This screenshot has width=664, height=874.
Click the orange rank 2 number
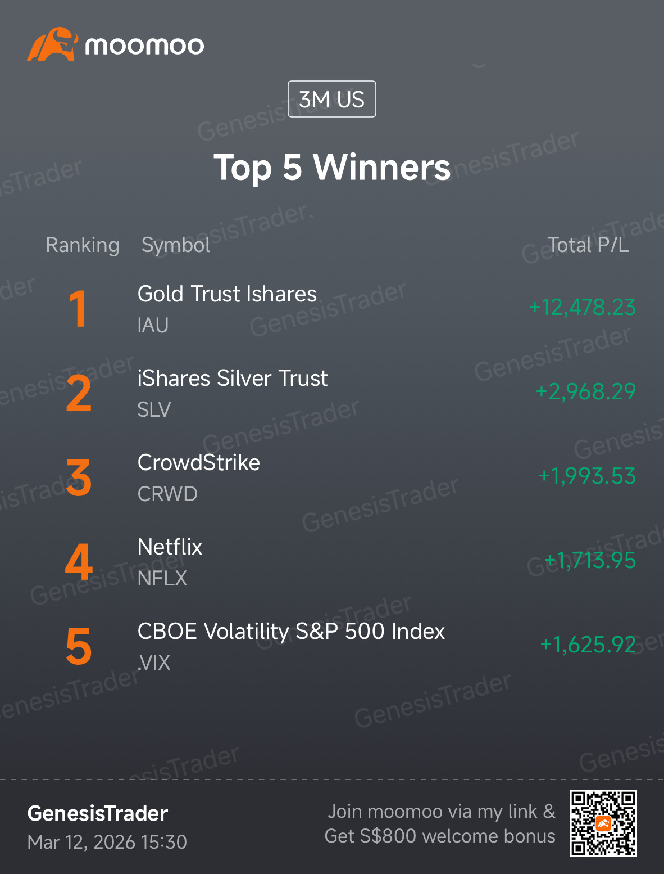79,393
